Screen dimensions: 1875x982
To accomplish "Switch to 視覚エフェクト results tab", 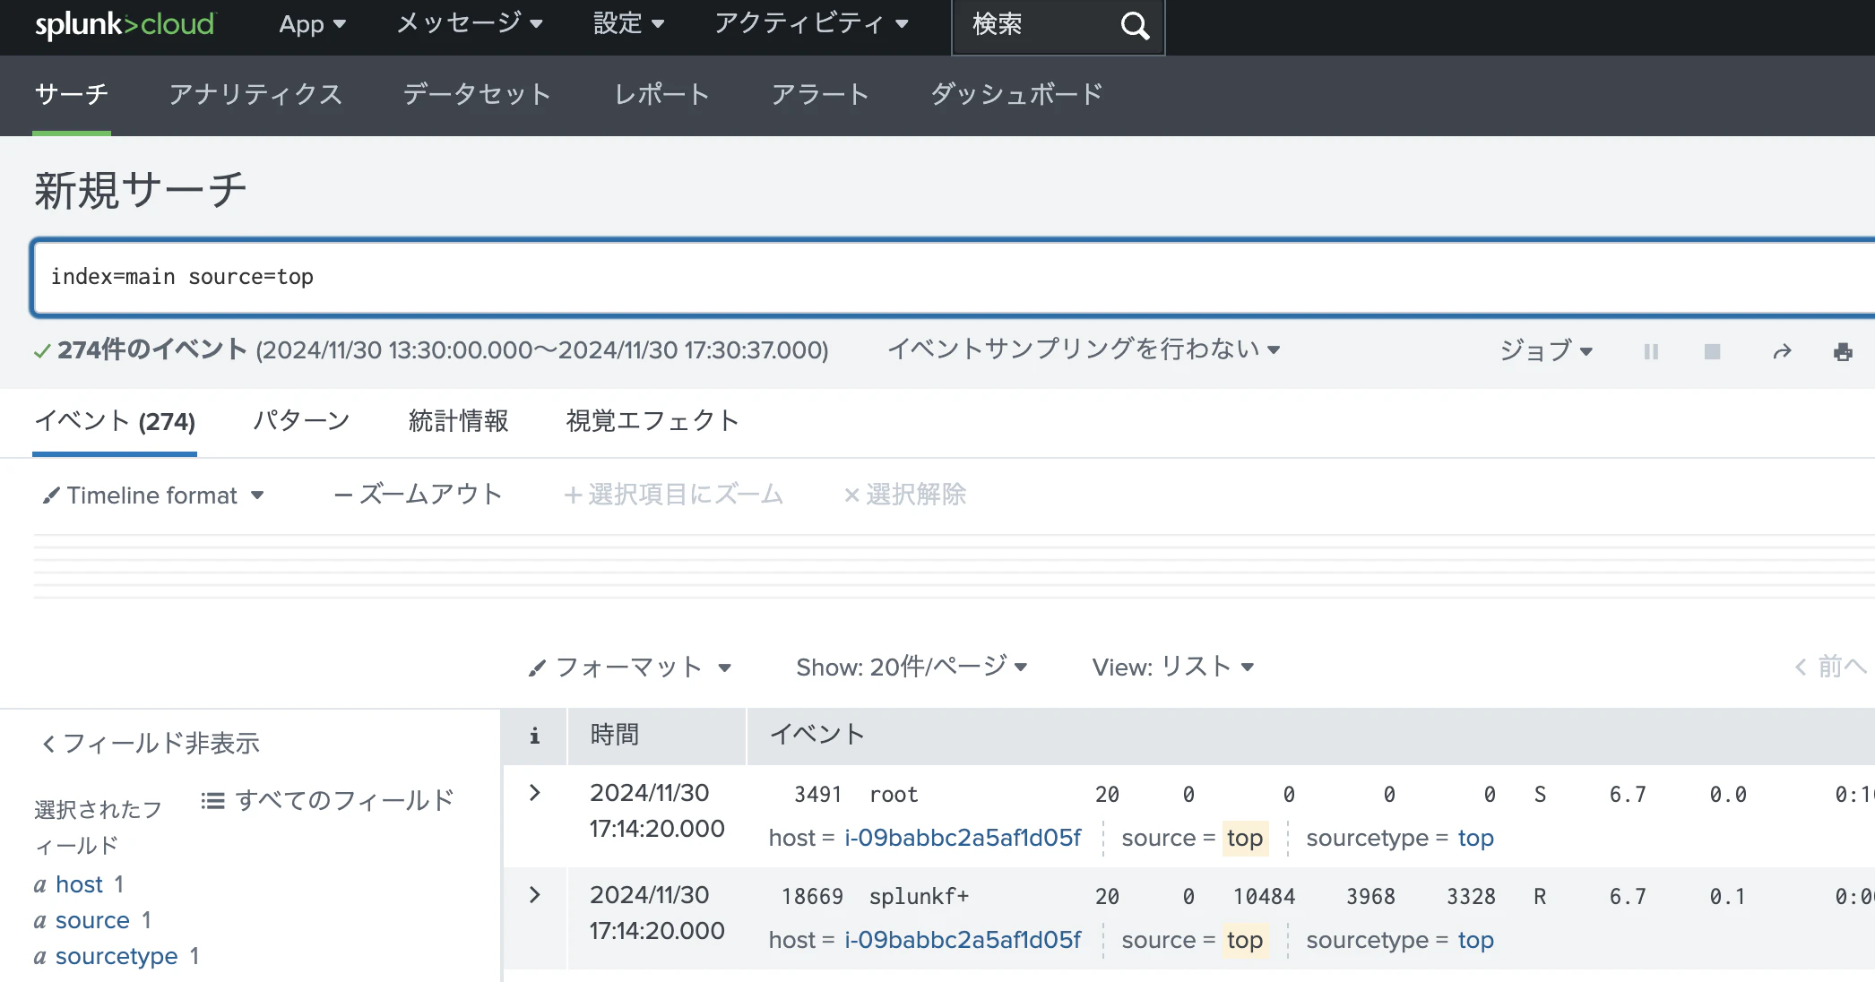I will pos(652,420).
